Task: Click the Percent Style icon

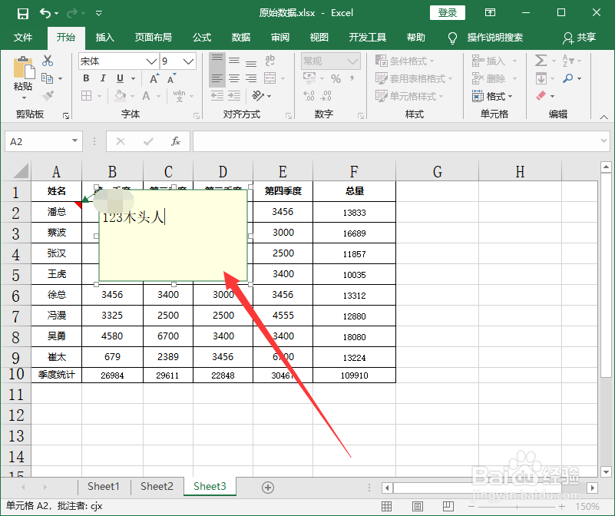Action: (336, 79)
